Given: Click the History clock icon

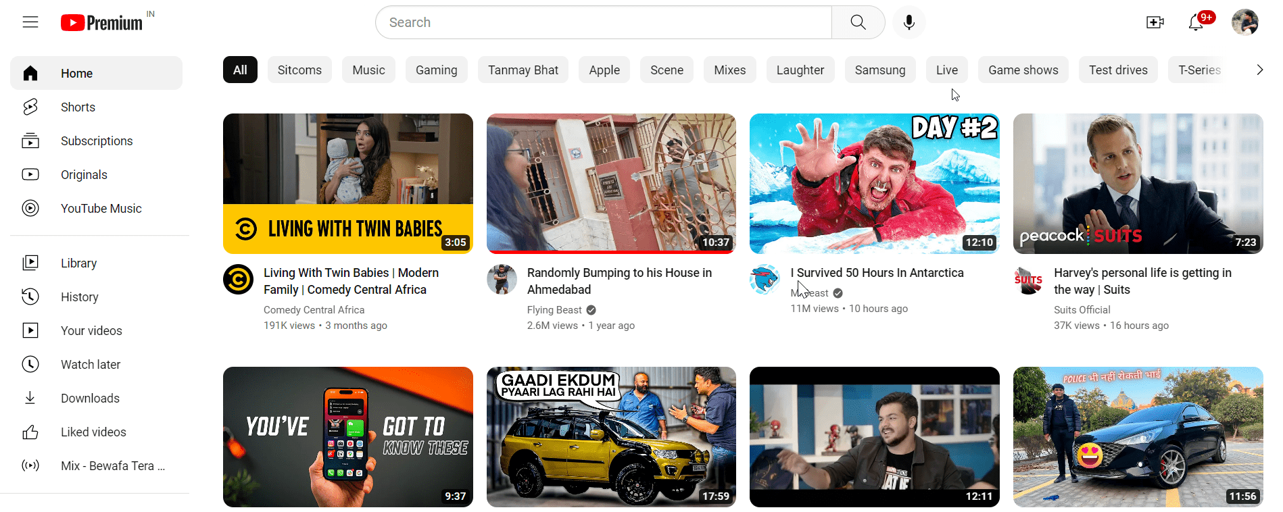Looking at the screenshot, I should tap(30, 297).
